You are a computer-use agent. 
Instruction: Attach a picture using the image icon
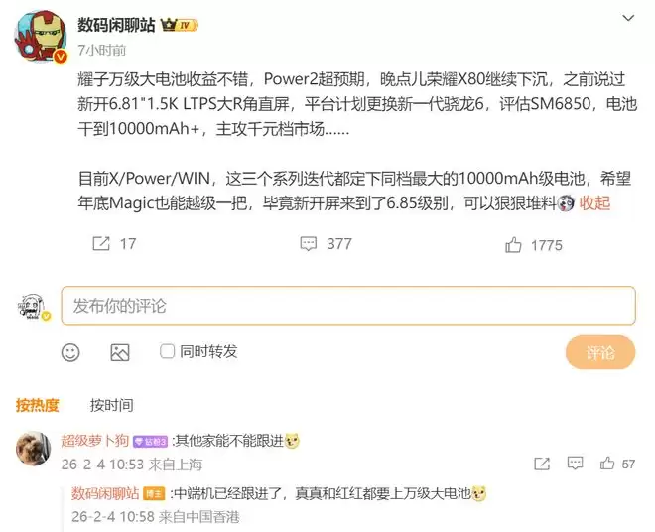[120, 352]
